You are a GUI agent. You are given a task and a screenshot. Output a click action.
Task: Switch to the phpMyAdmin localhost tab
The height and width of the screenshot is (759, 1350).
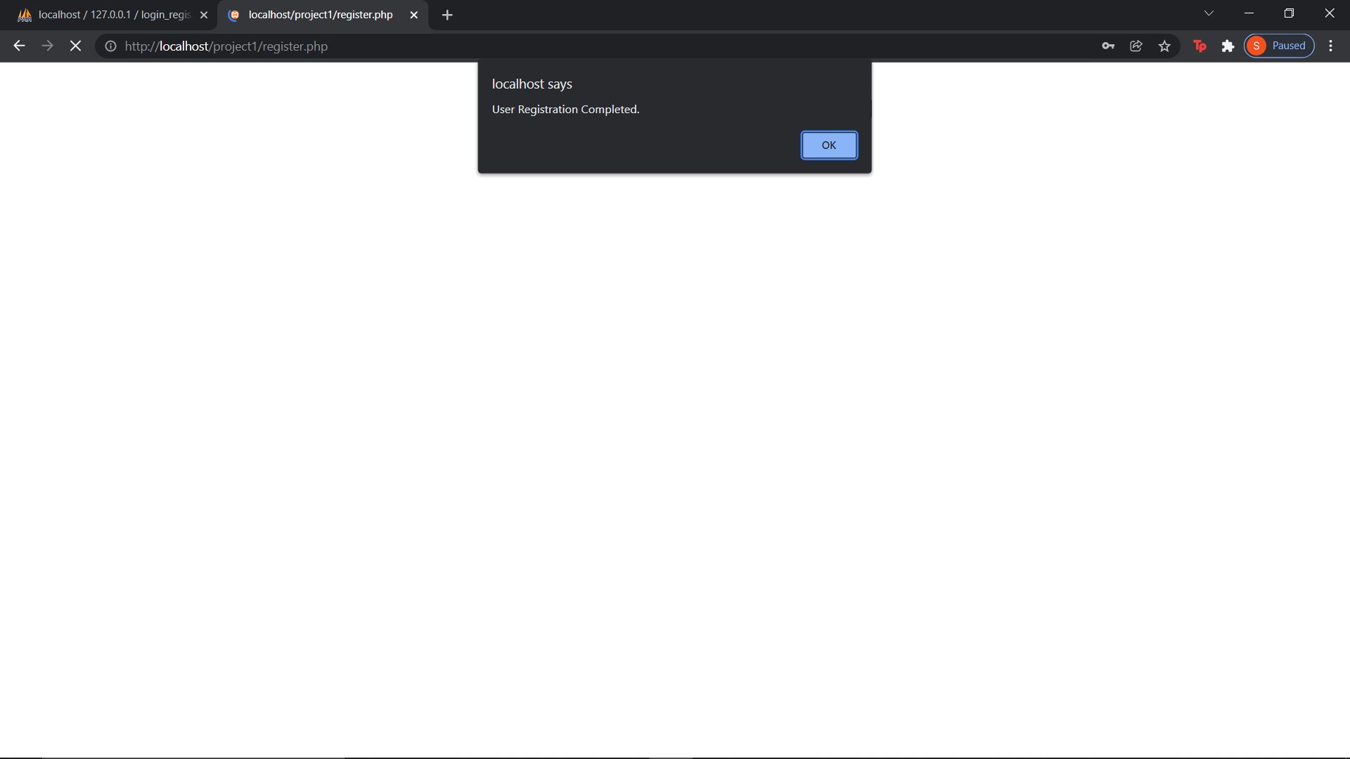tap(105, 14)
